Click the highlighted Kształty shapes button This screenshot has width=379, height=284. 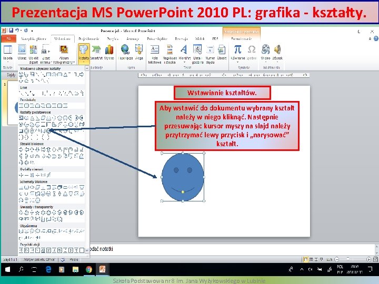click(84, 53)
